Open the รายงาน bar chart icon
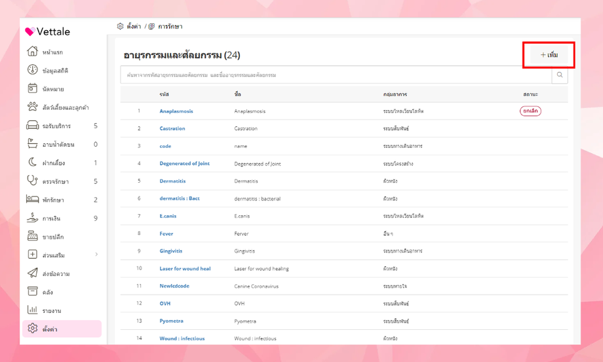This screenshot has height=362, width=603. (x=32, y=310)
